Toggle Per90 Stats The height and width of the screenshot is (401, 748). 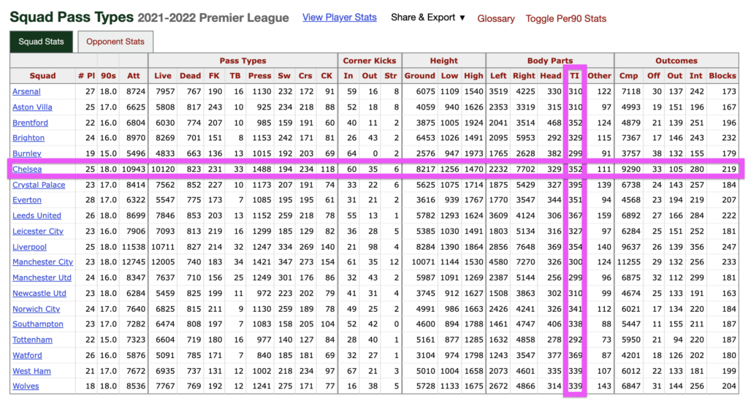click(x=566, y=18)
